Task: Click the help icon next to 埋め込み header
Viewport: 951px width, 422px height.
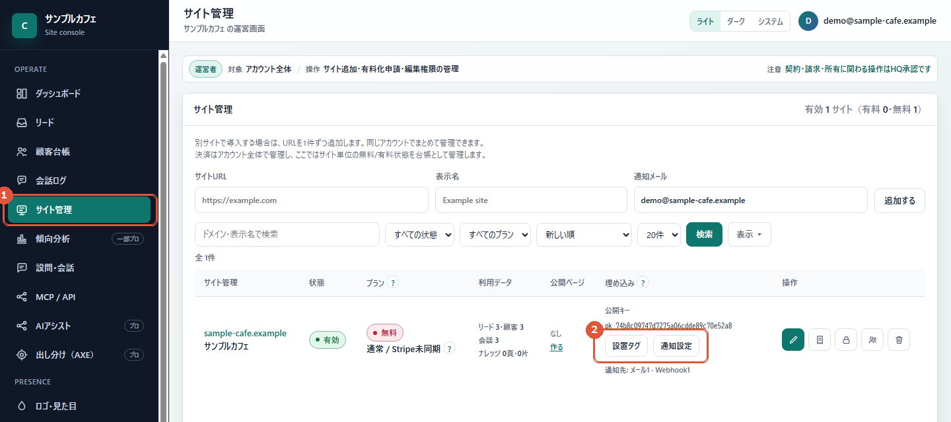Action: 643,282
